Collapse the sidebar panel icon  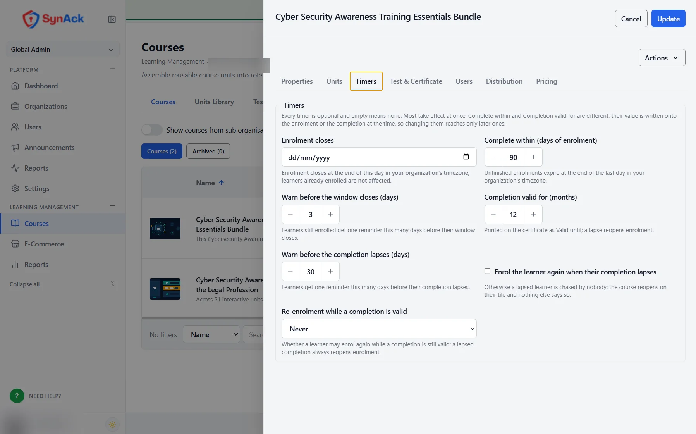(112, 19)
